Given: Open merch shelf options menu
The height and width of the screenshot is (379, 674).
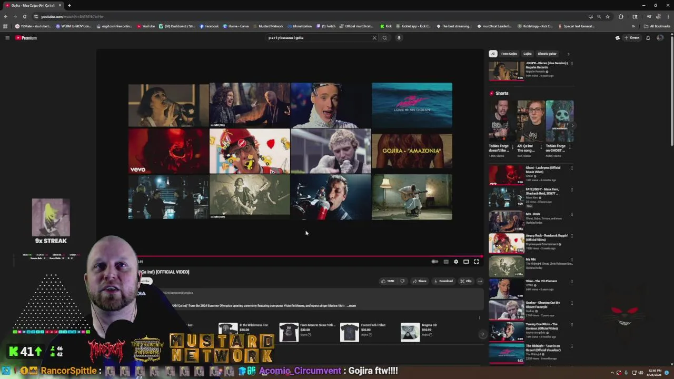Looking at the screenshot, I should click(479, 317).
